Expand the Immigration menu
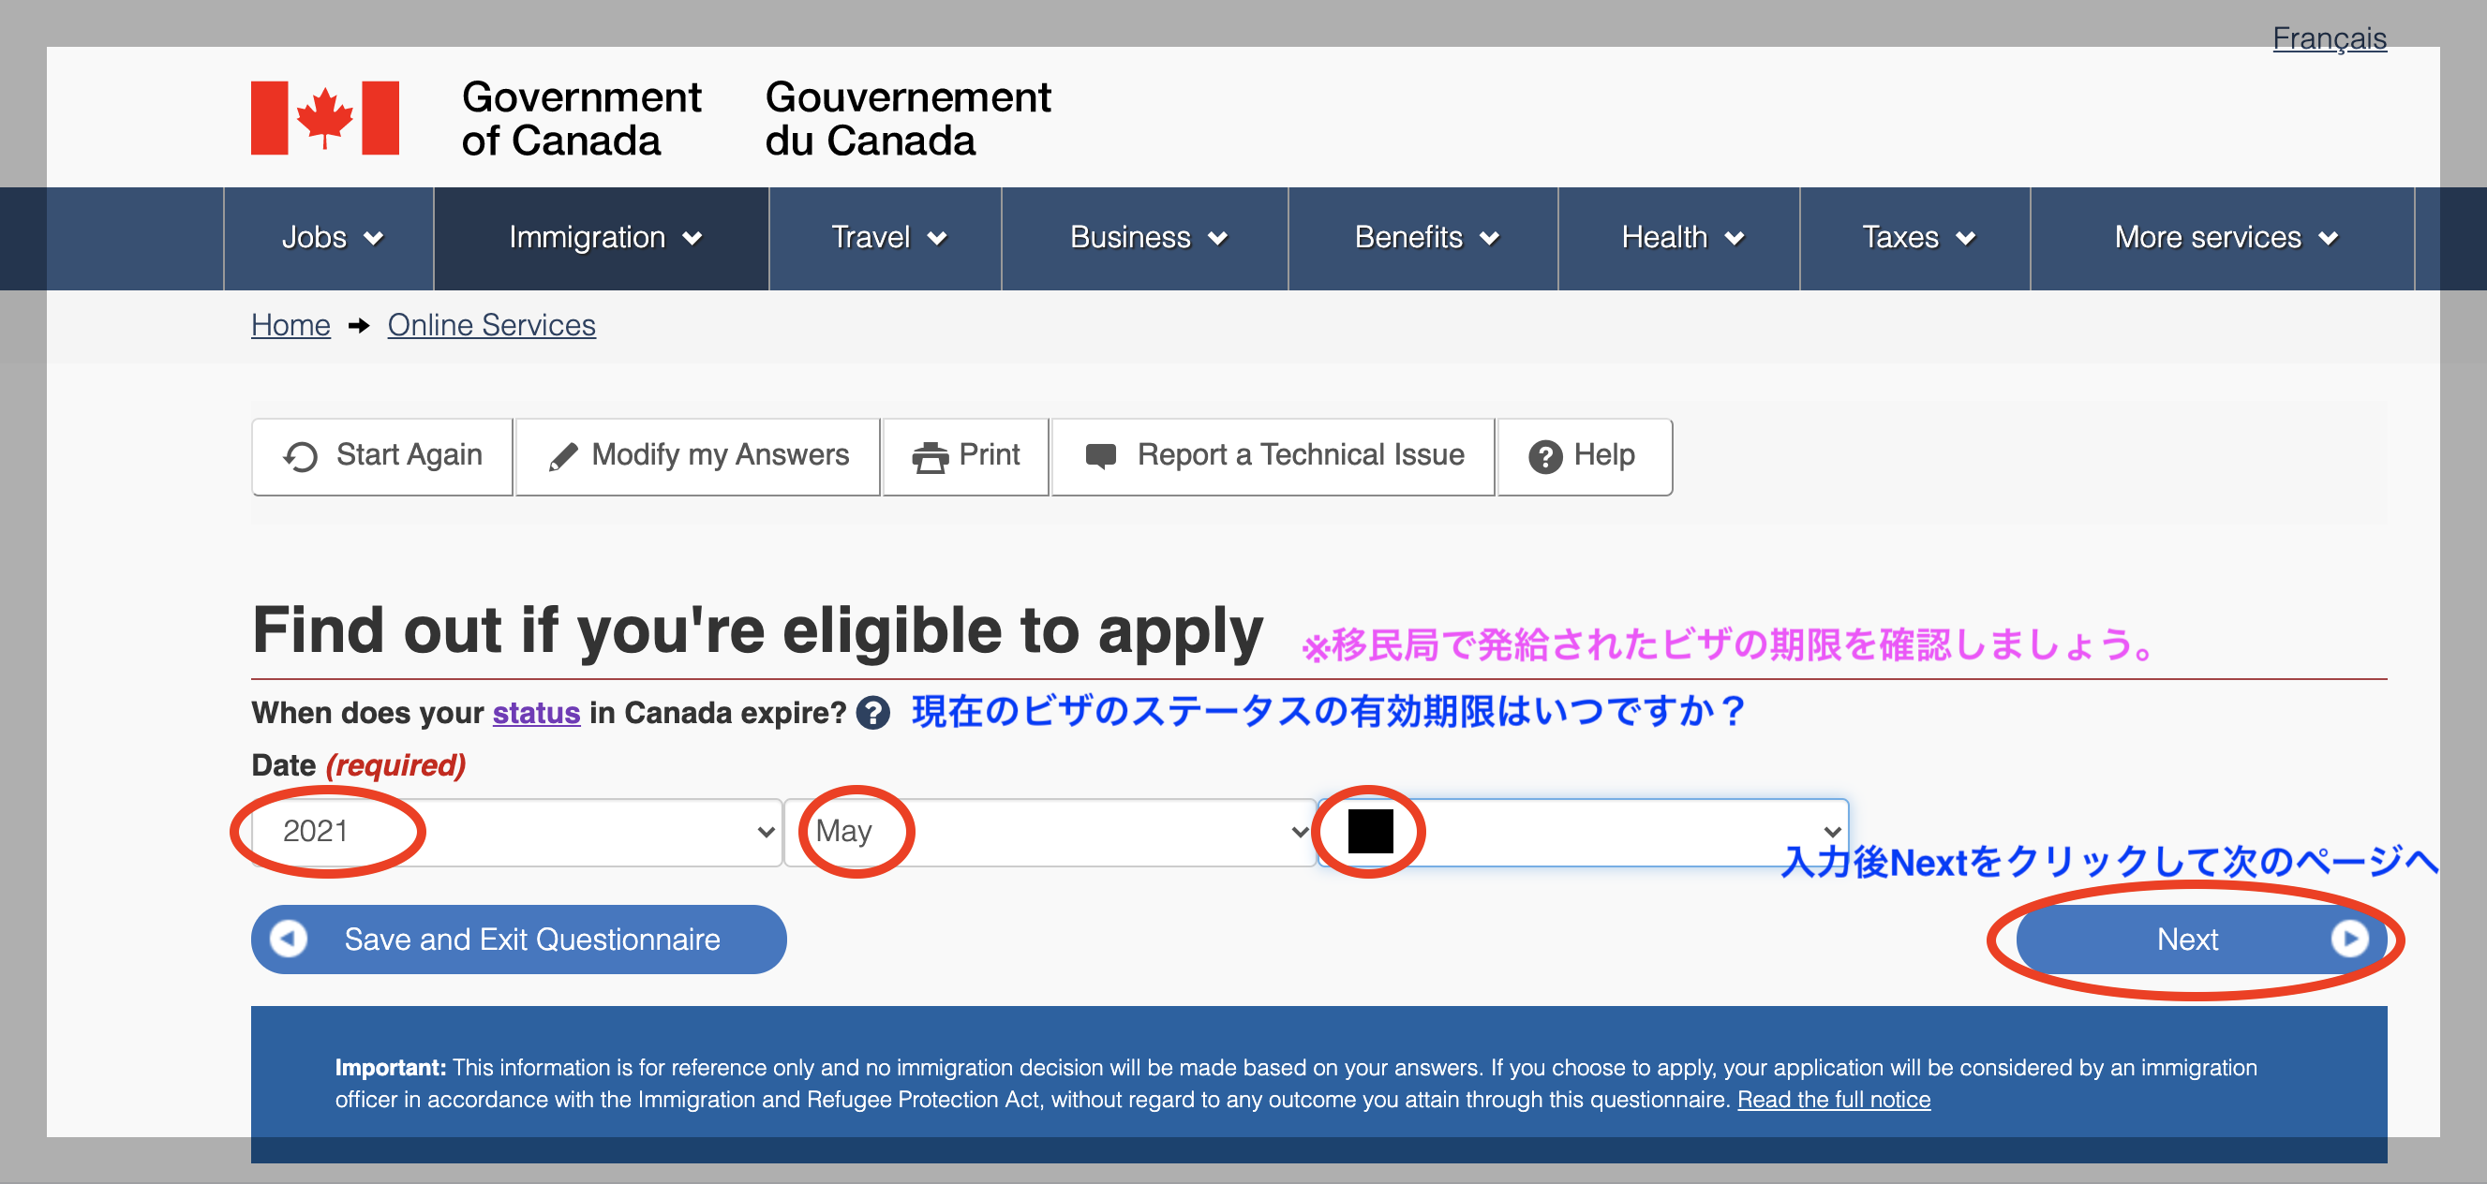This screenshot has width=2487, height=1184. point(603,238)
